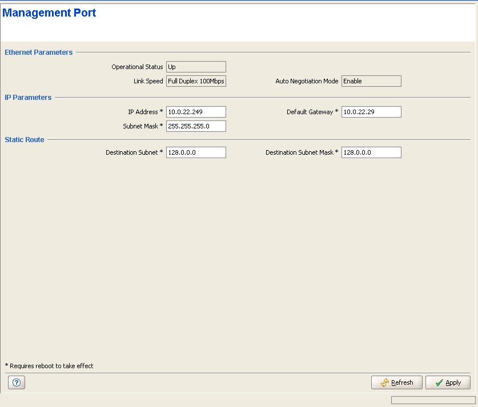The image size is (478, 407).
Task: Click the Refresh button
Action: pos(397,382)
